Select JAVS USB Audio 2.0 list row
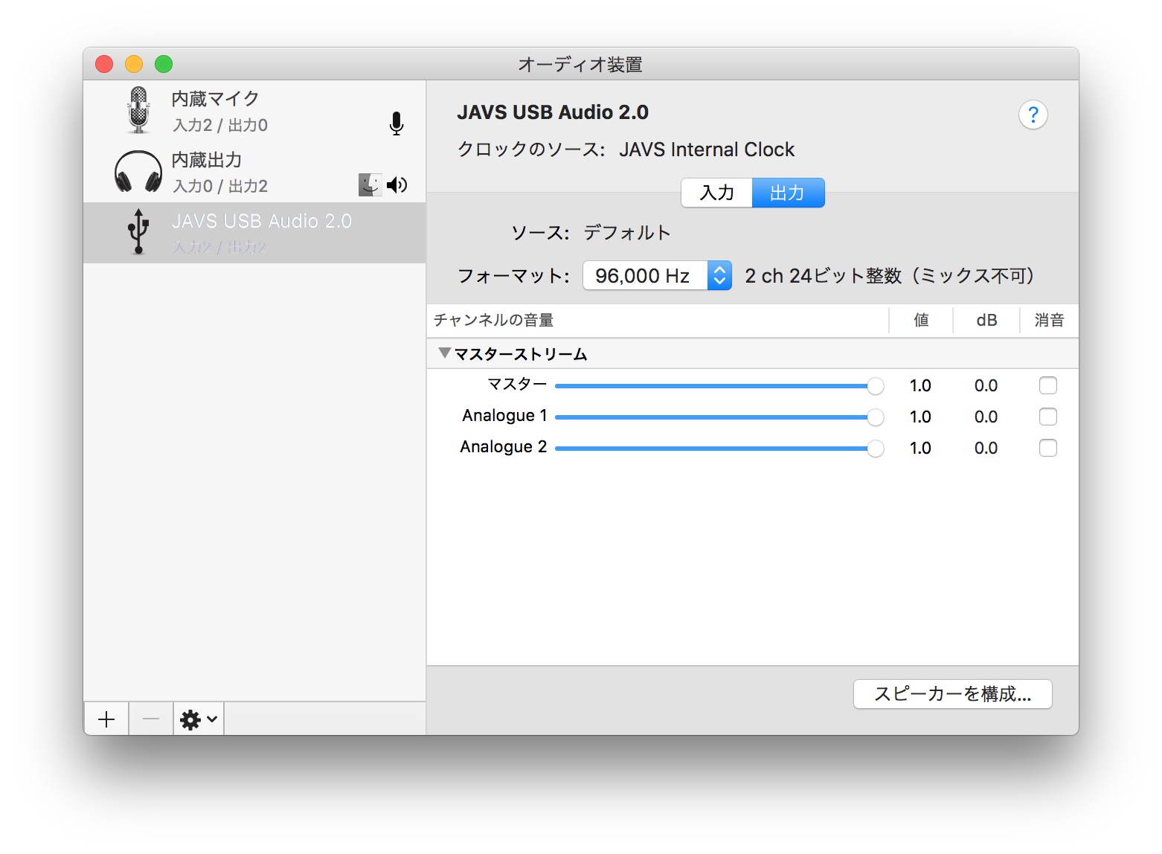This screenshot has width=1162, height=854. point(254,233)
